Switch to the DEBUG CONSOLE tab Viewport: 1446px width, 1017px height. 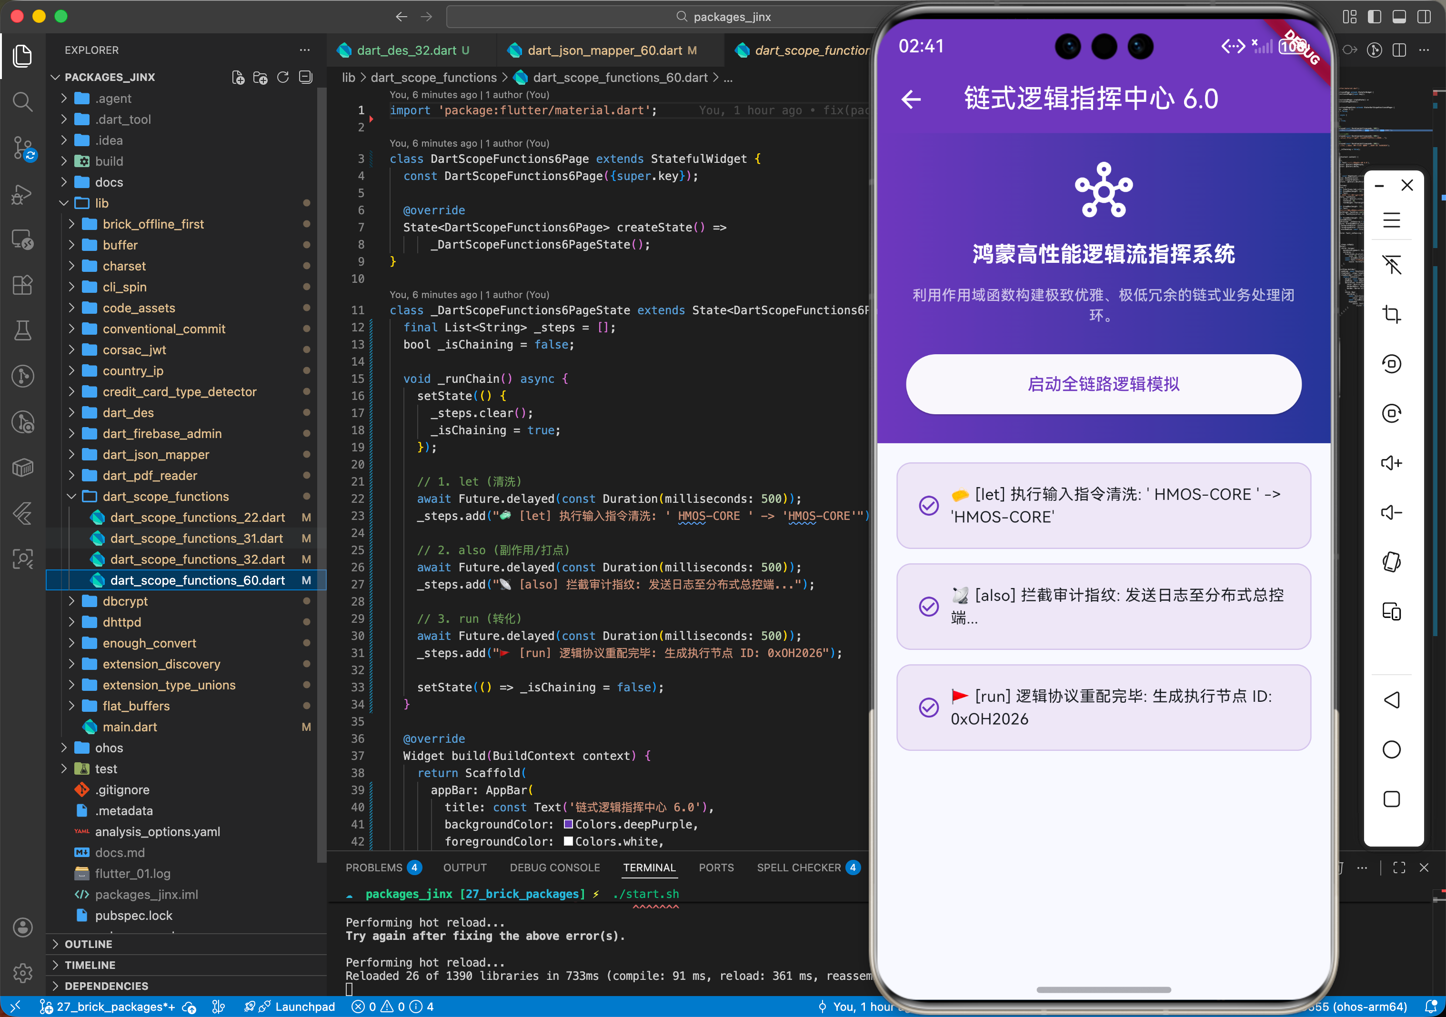tap(554, 867)
